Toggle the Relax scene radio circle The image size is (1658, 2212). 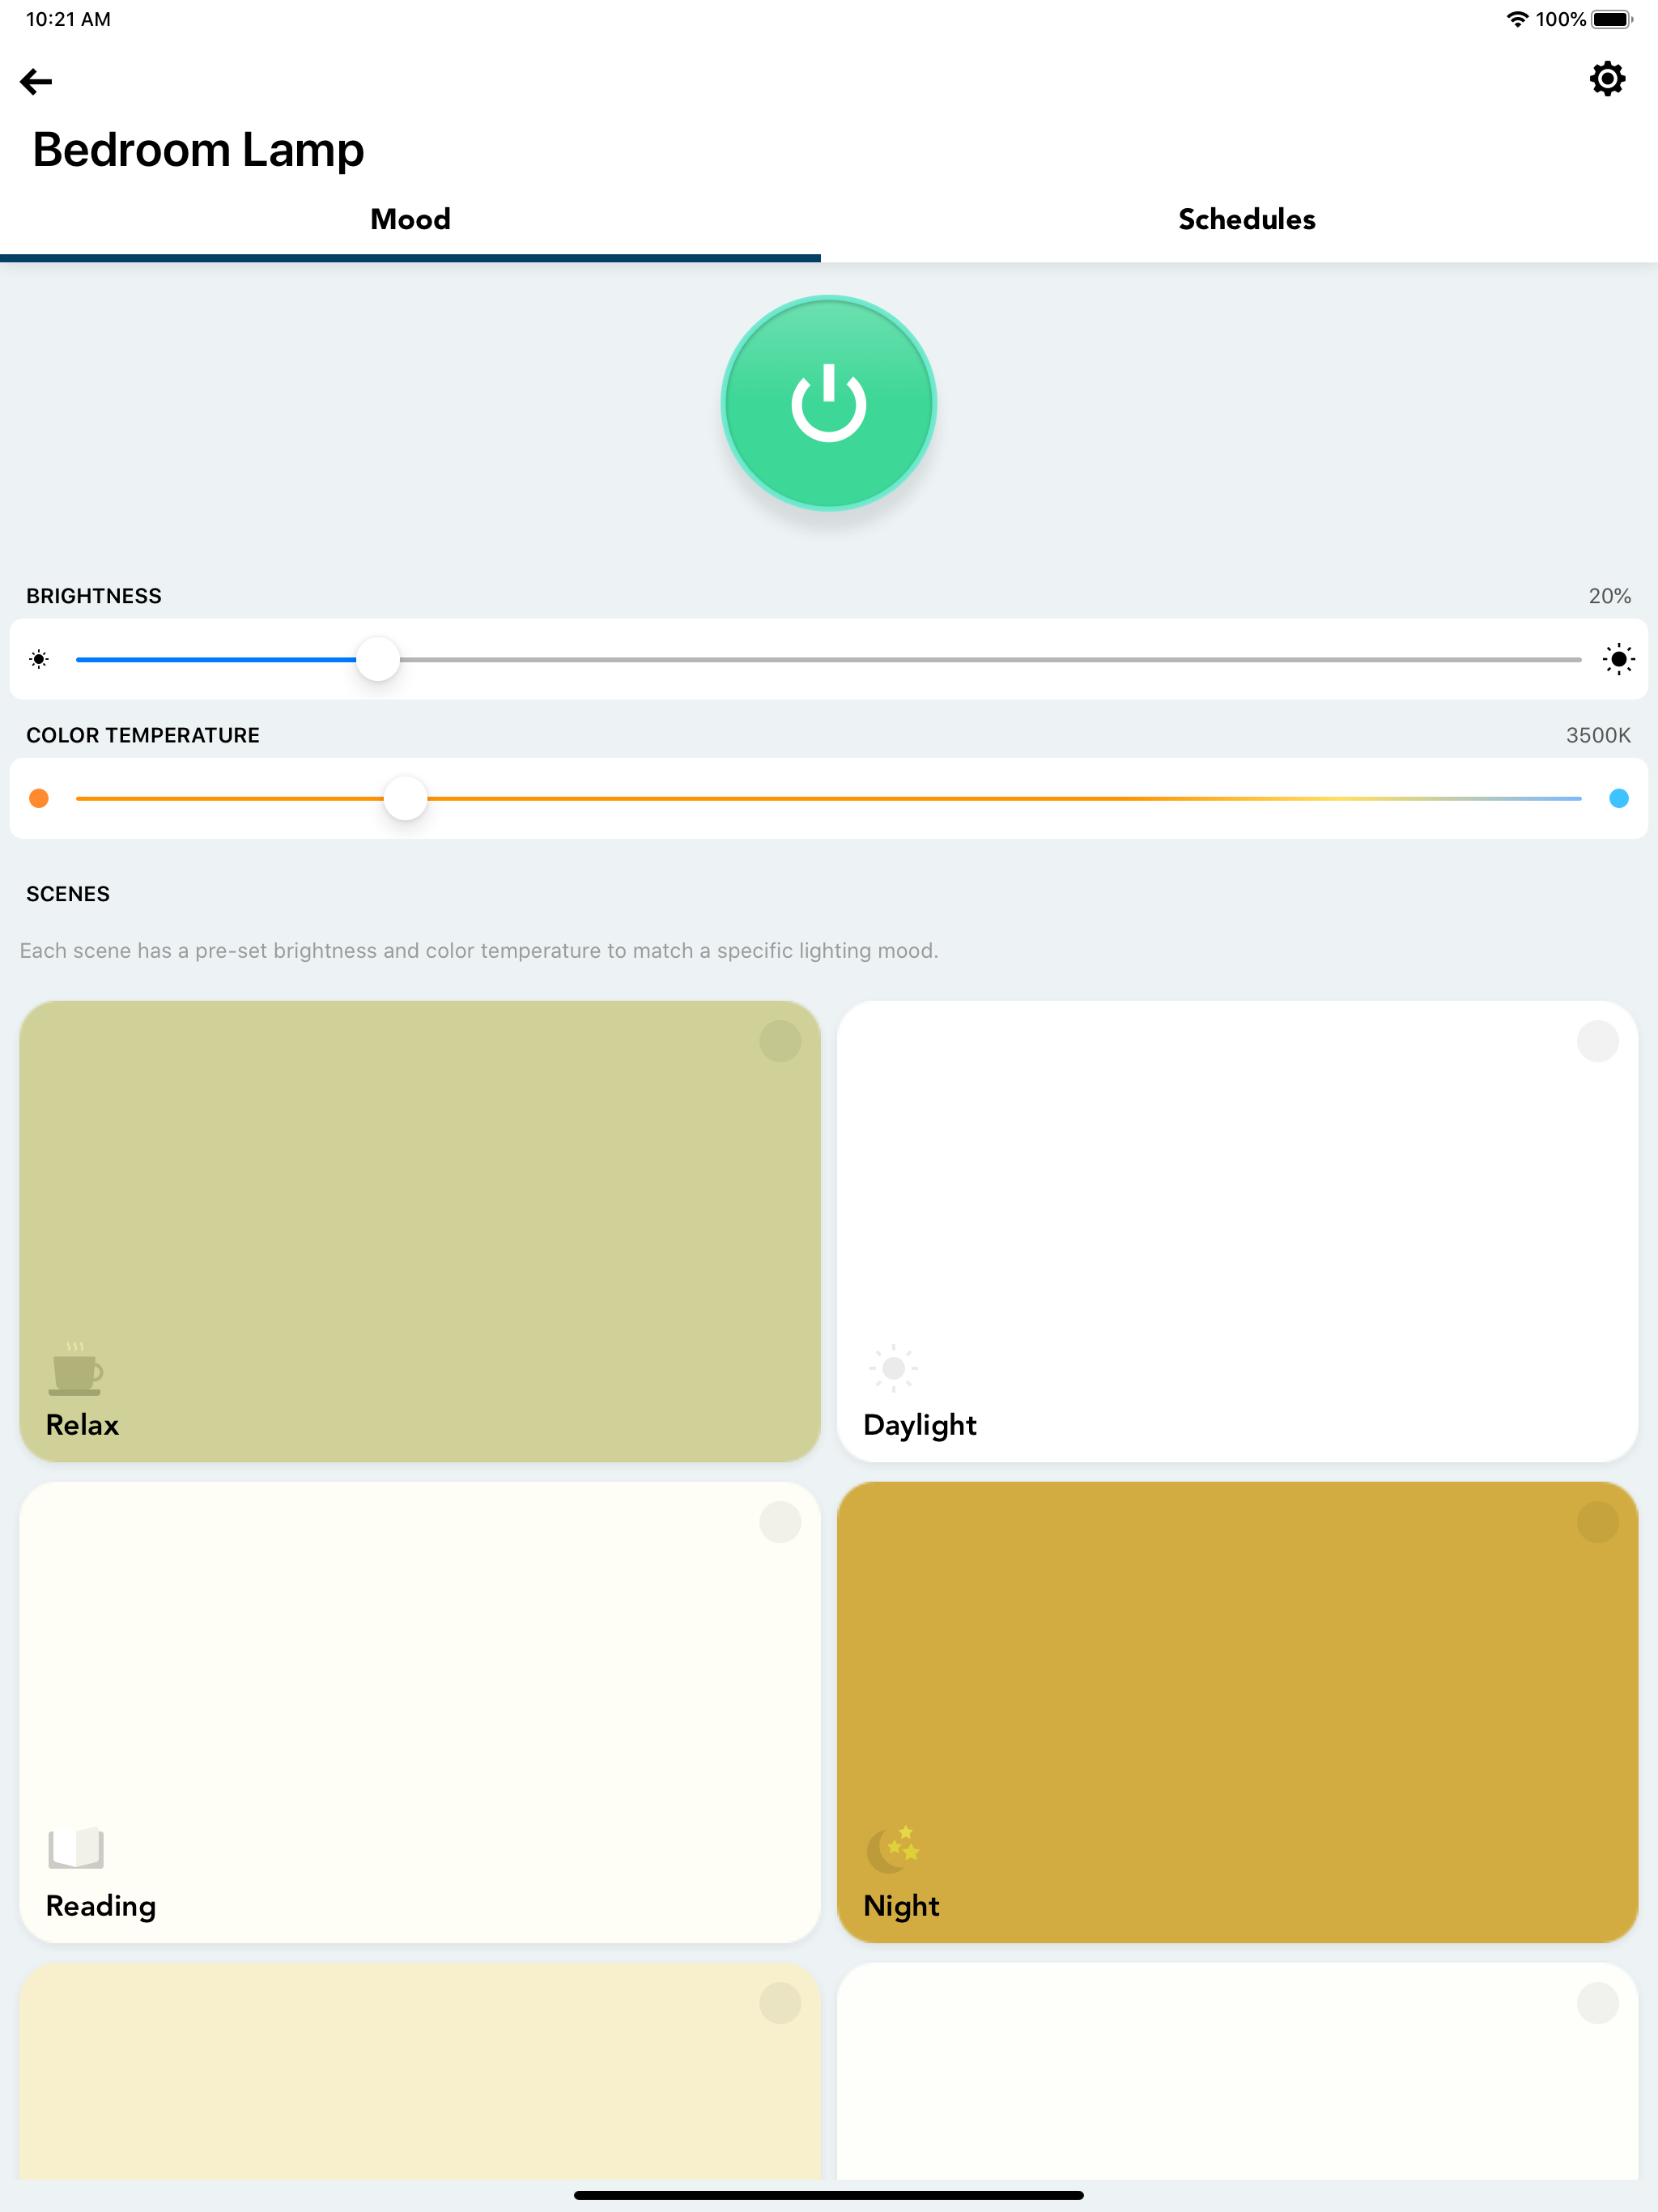pos(780,1041)
